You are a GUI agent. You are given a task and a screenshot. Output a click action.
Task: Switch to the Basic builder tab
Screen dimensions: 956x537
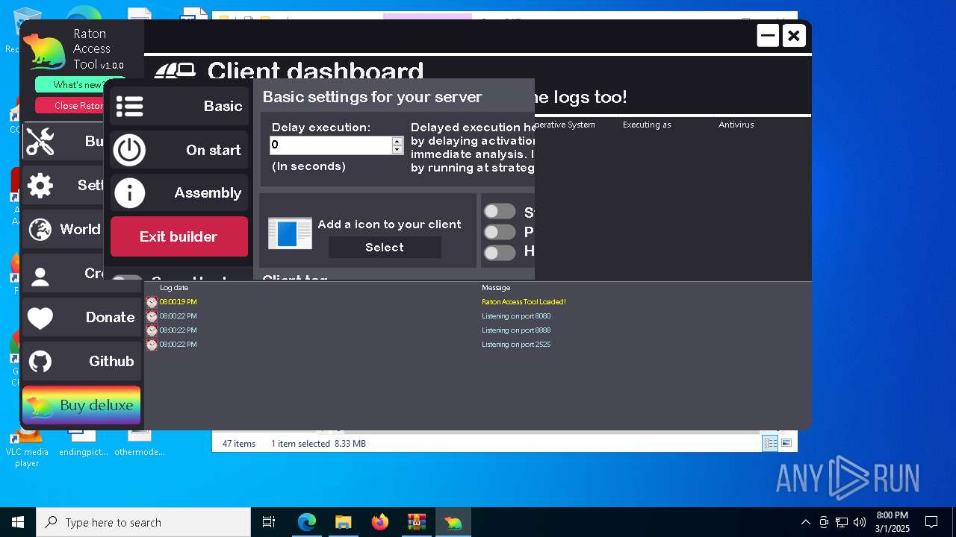pyautogui.click(x=179, y=107)
